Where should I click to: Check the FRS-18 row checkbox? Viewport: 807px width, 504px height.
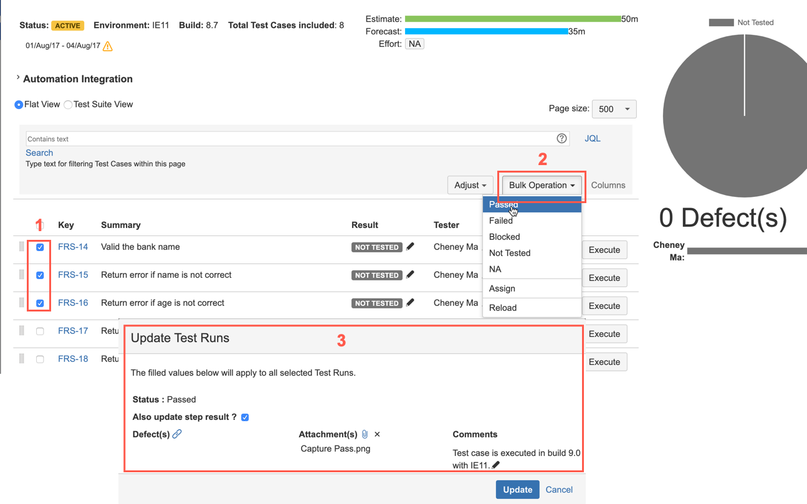click(40, 359)
